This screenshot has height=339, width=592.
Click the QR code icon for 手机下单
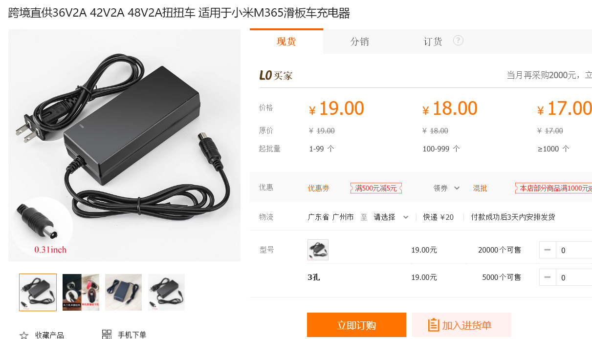pyautogui.click(x=107, y=335)
